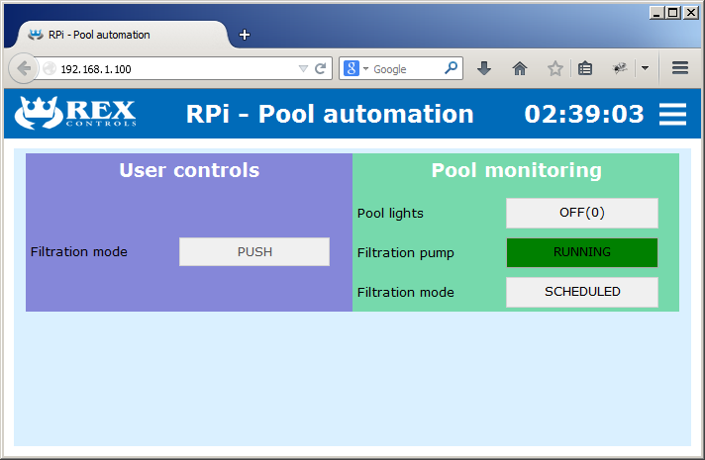
Task: Click the magnifier in Google search box
Action: [x=451, y=69]
